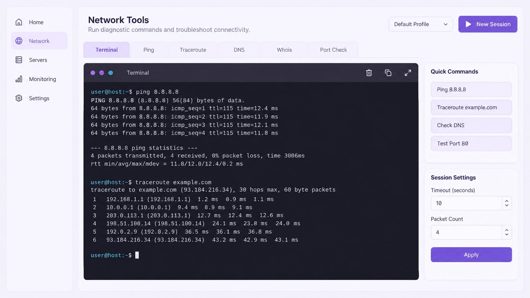The height and width of the screenshot is (298, 530).
Task: Click the 'Packet Count' label
Action: pos(447,219)
